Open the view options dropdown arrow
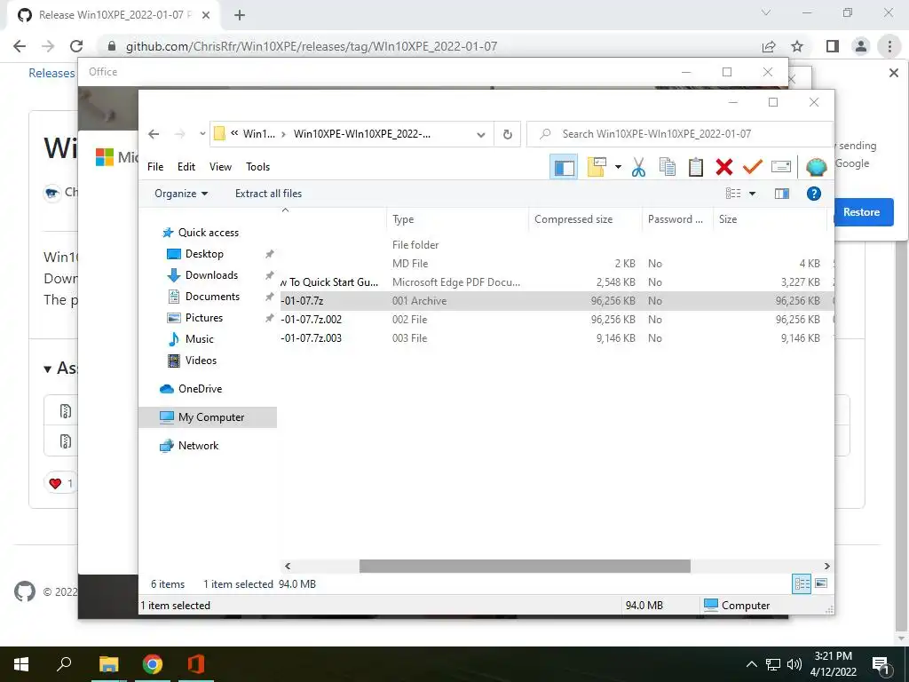 [752, 194]
